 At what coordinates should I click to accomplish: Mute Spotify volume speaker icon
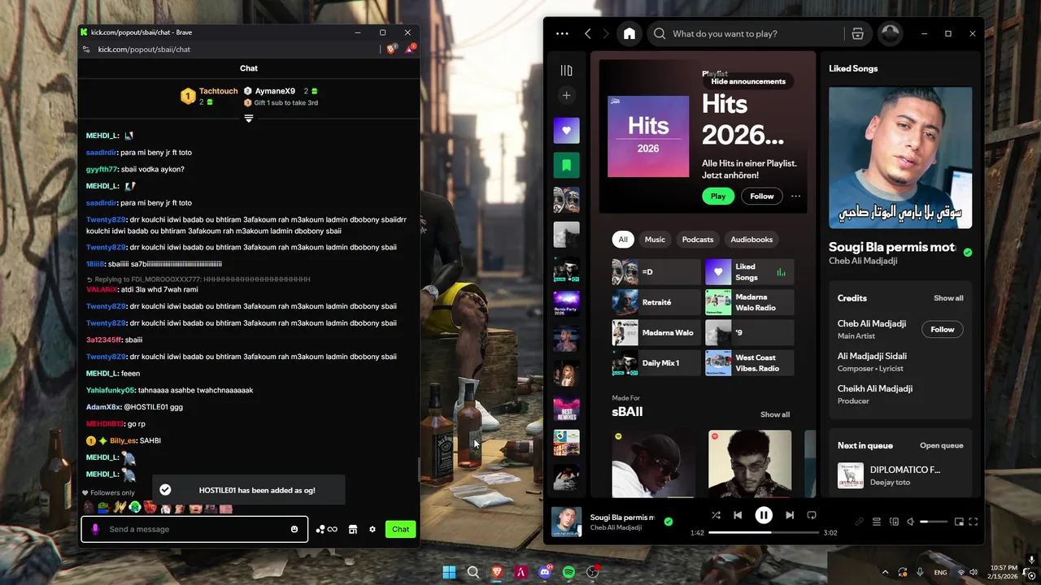point(911,522)
